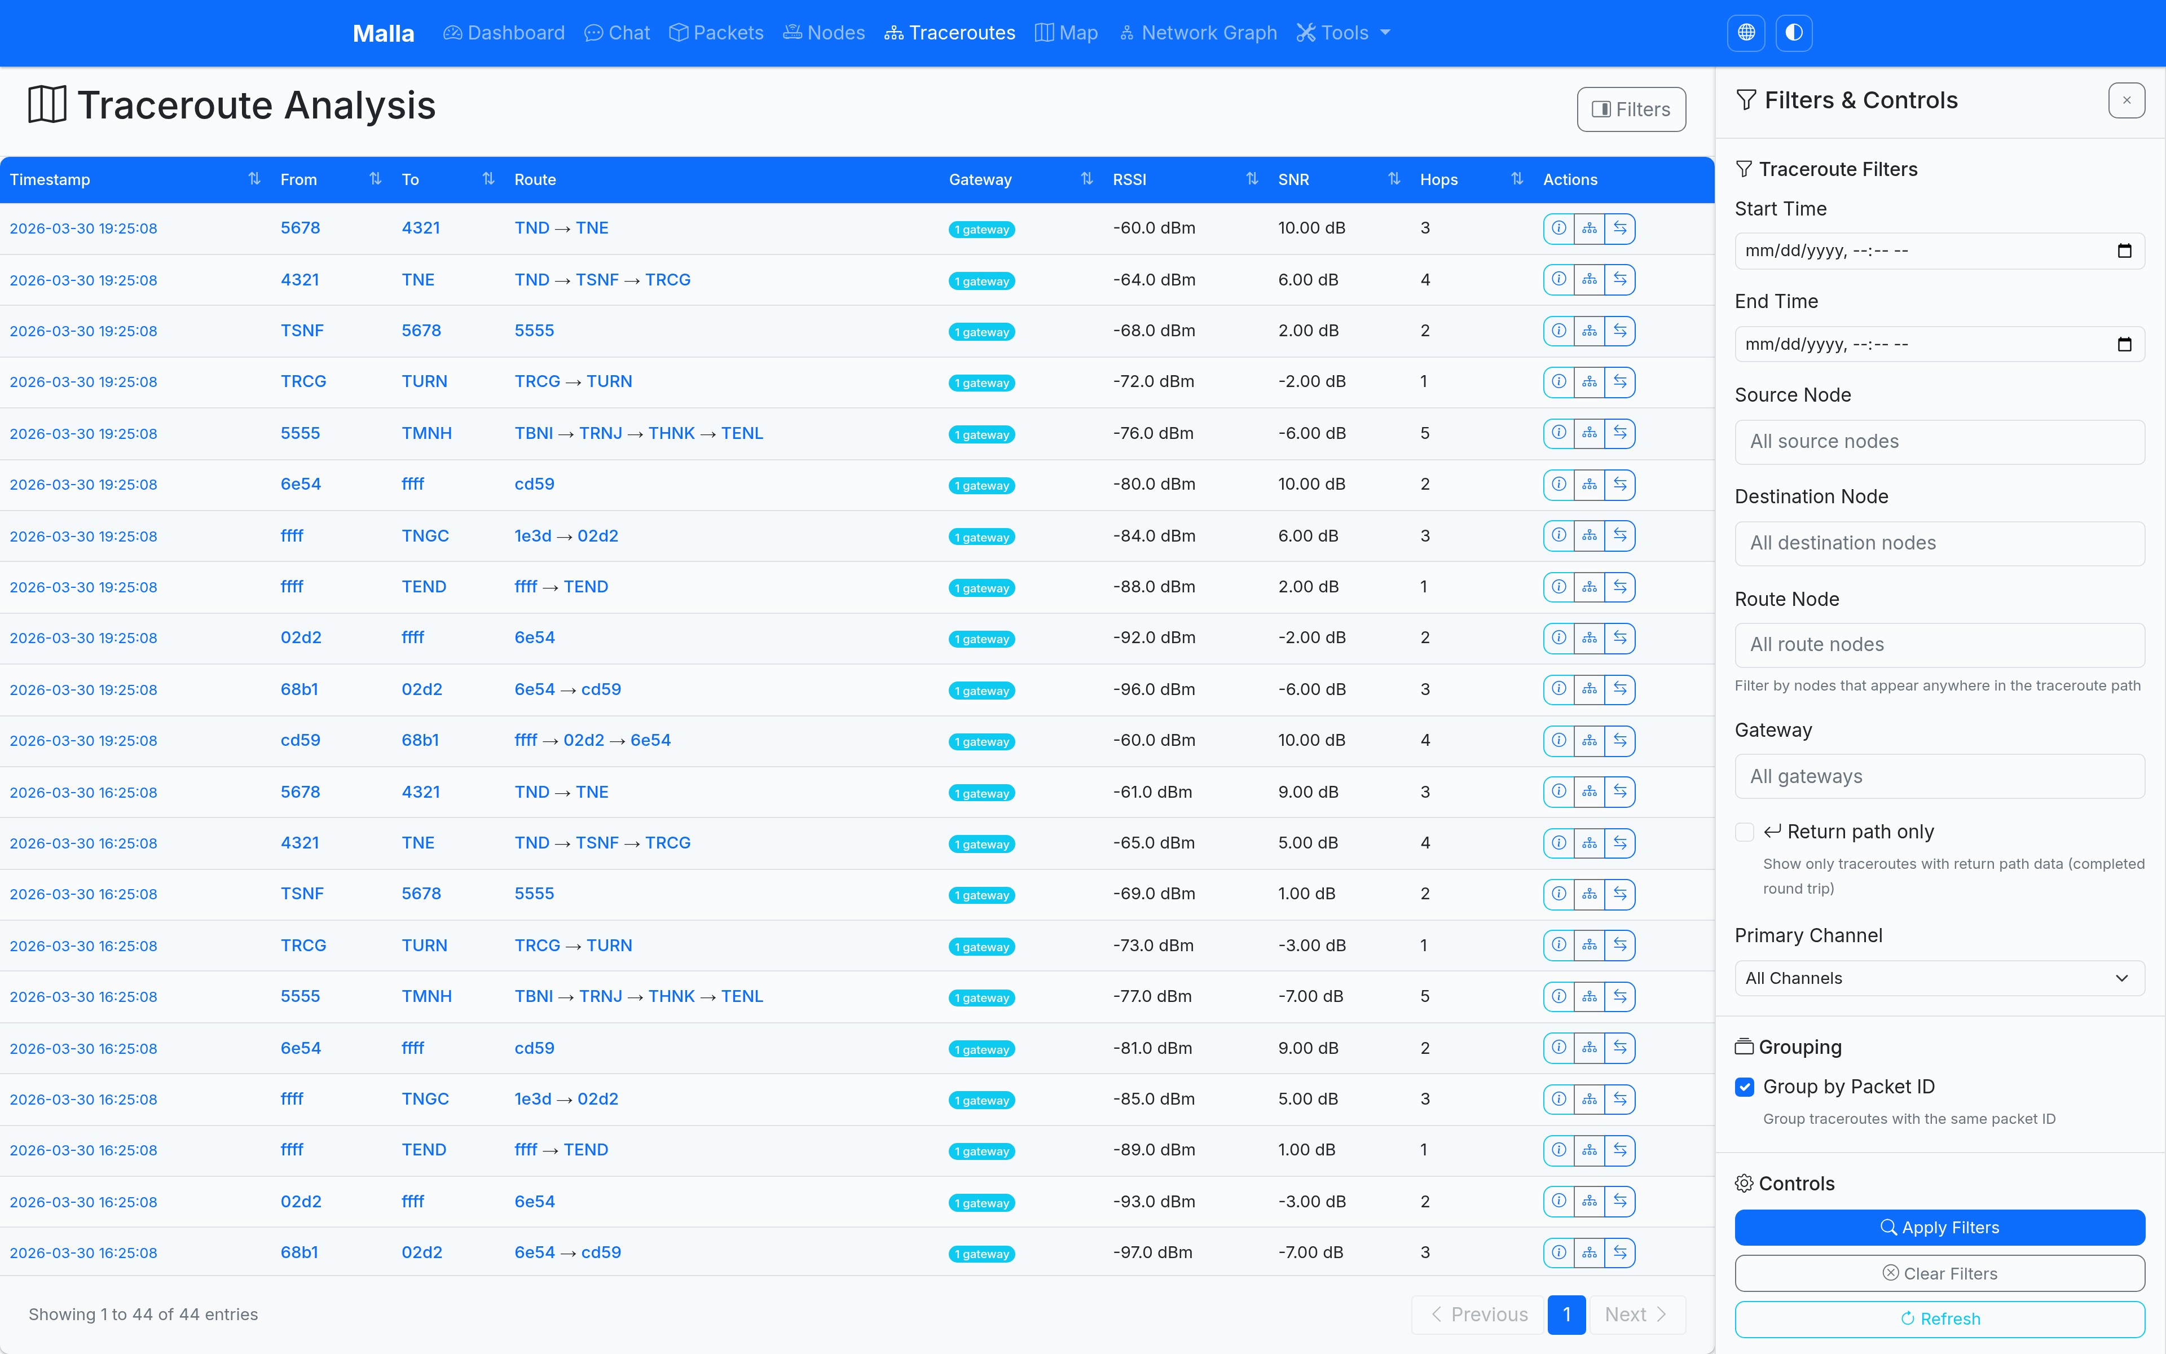
Task: Click Clear Filters button
Action: point(1940,1273)
